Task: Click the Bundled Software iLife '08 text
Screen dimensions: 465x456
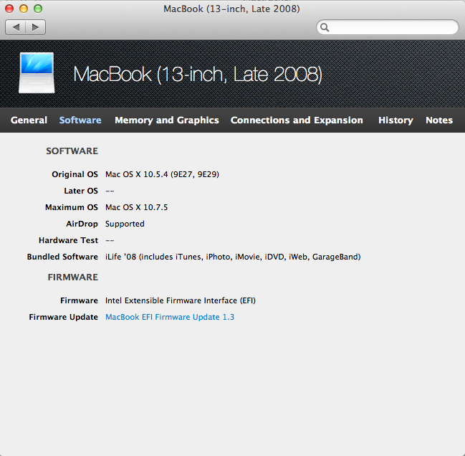Action: tap(233, 257)
